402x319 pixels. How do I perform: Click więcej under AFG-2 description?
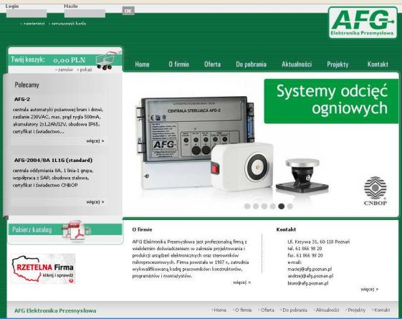(x=95, y=141)
